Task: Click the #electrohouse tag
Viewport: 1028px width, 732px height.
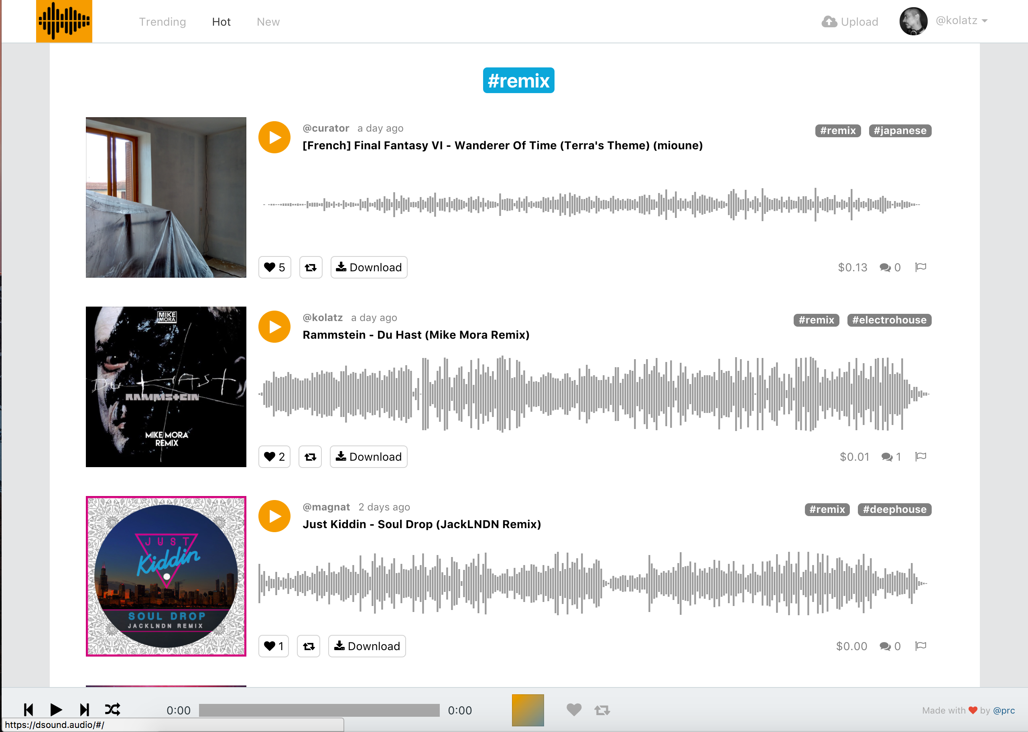Action: [889, 320]
